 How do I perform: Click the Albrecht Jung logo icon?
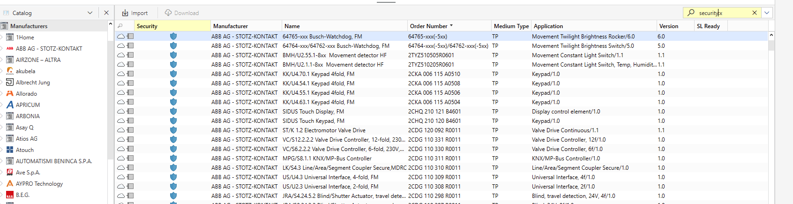click(x=10, y=82)
